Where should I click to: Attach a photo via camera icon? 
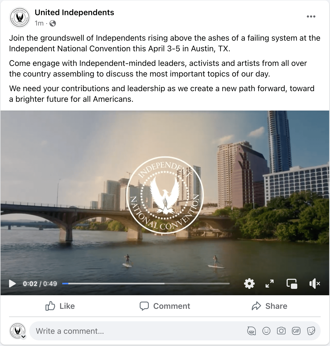pyautogui.click(x=281, y=331)
